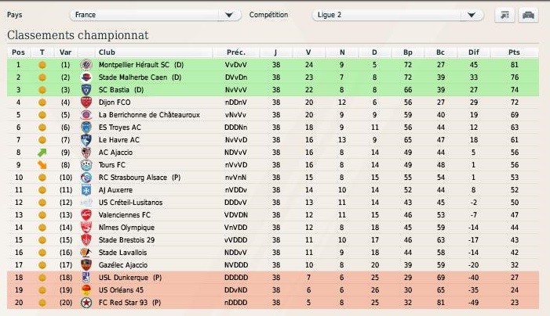Open FC Red Star 93 club link
The width and height of the screenshot is (550, 316).
click(123, 303)
